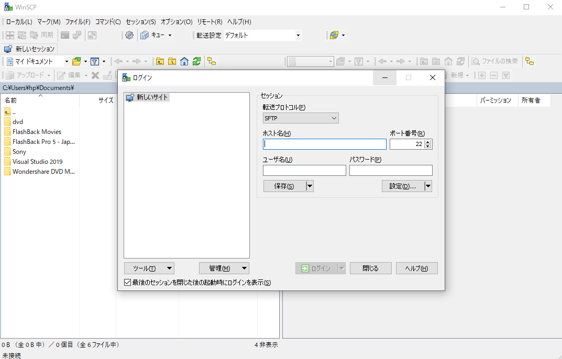The image size is (562, 359).
Task: Select the 新しいセッション tab
Action: pos(29,49)
